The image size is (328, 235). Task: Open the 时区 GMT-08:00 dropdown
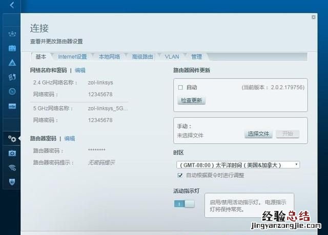238,165
